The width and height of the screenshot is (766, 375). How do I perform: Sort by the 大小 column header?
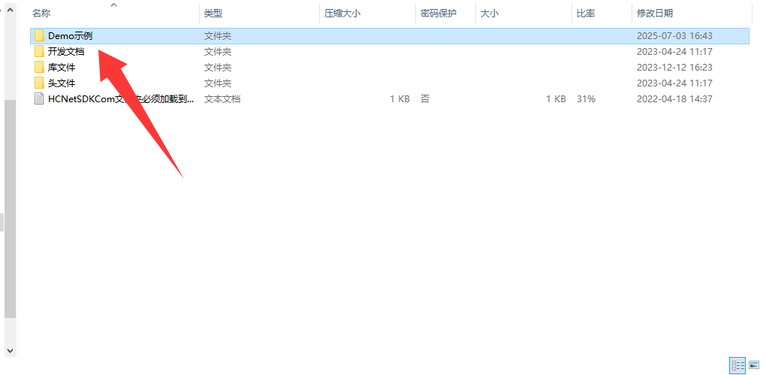click(490, 14)
